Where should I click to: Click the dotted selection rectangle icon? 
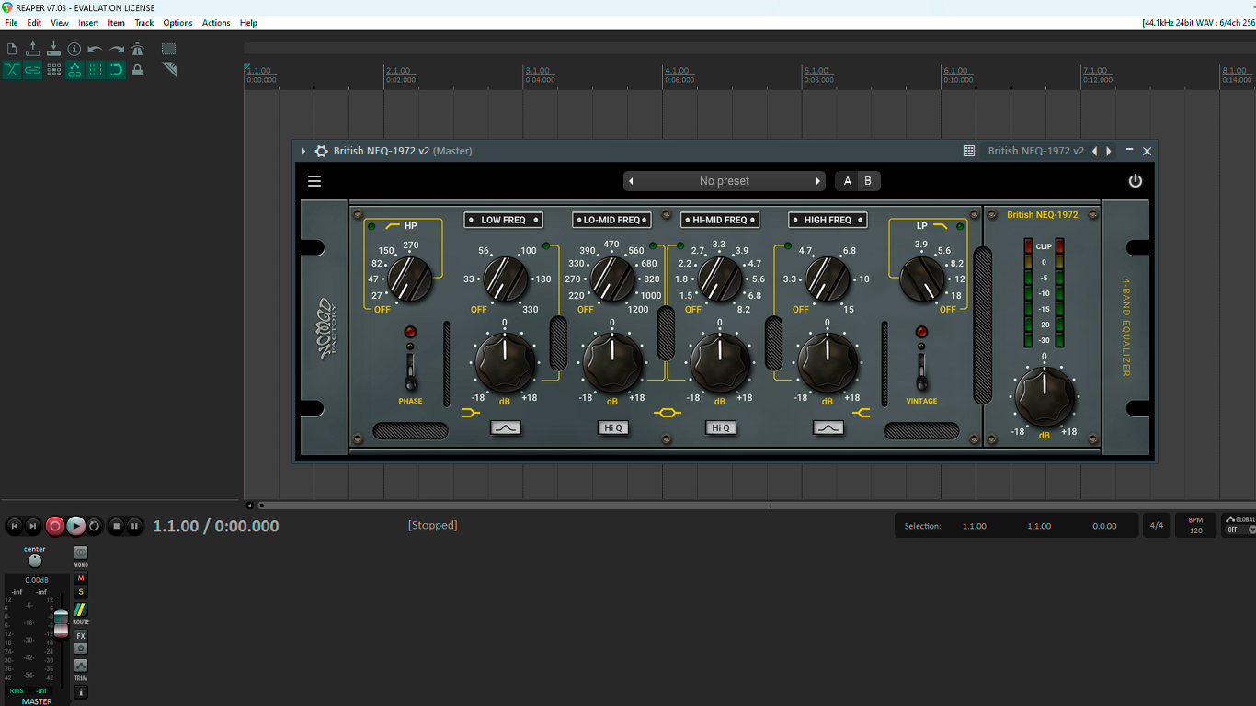tap(169, 49)
